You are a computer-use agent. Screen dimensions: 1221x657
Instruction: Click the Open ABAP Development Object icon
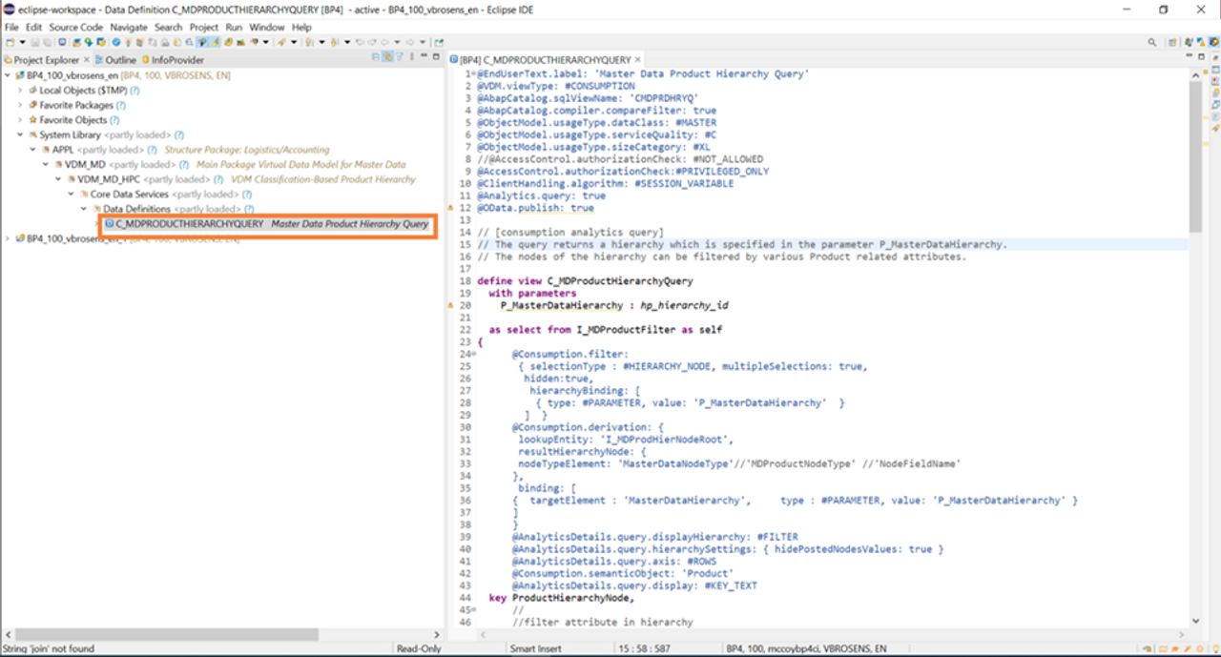pyautogui.click(x=76, y=42)
